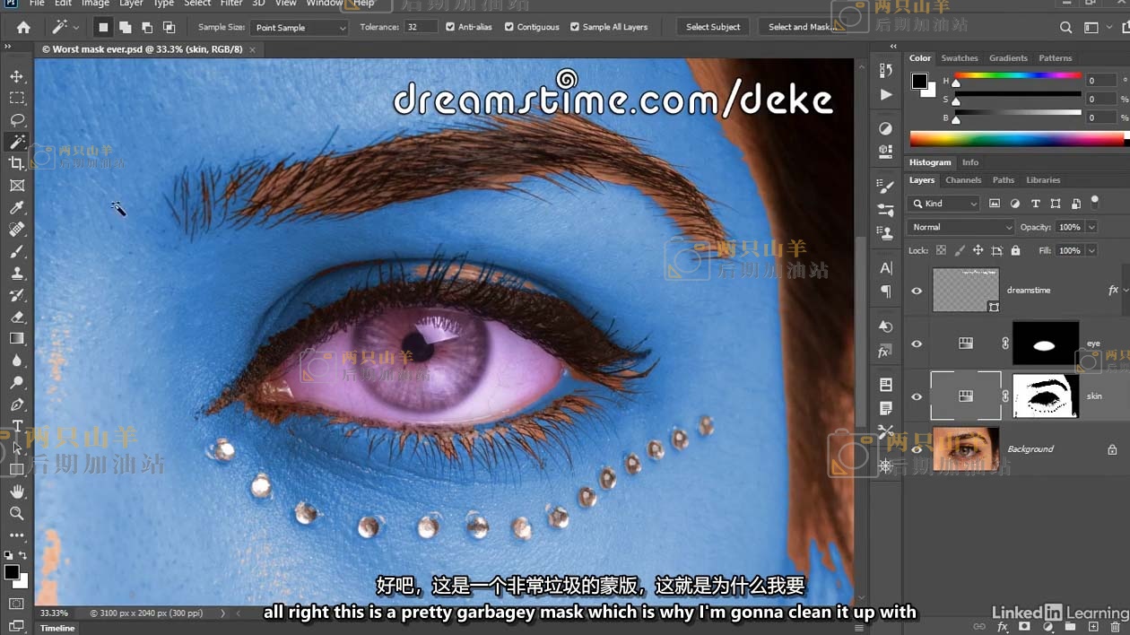Uncheck the Anti-alias checkbox
The height and width of the screenshot is (635, 1130).
tap(450, 27)
